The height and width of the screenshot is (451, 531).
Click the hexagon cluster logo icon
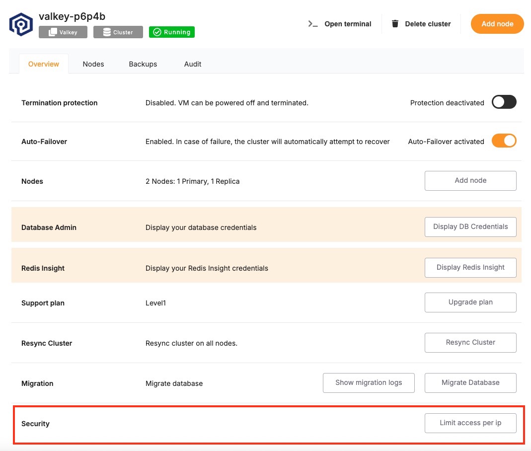[21, 24]
